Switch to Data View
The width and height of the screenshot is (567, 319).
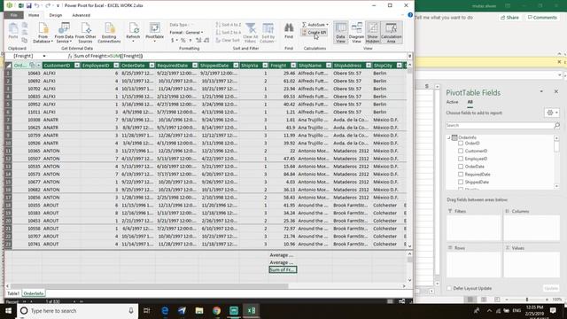[340, 33]
